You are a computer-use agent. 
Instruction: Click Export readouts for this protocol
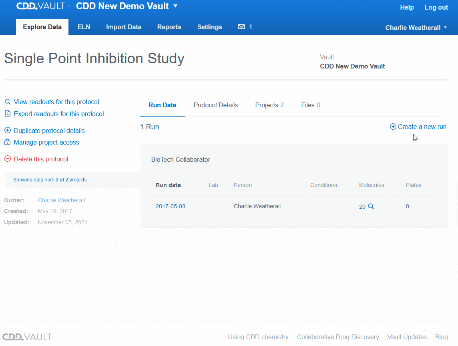click(x=59, y=114)
